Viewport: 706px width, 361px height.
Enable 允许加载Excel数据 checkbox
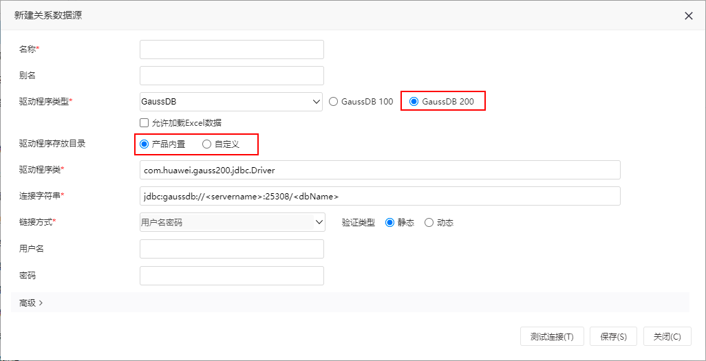[144, 122]
